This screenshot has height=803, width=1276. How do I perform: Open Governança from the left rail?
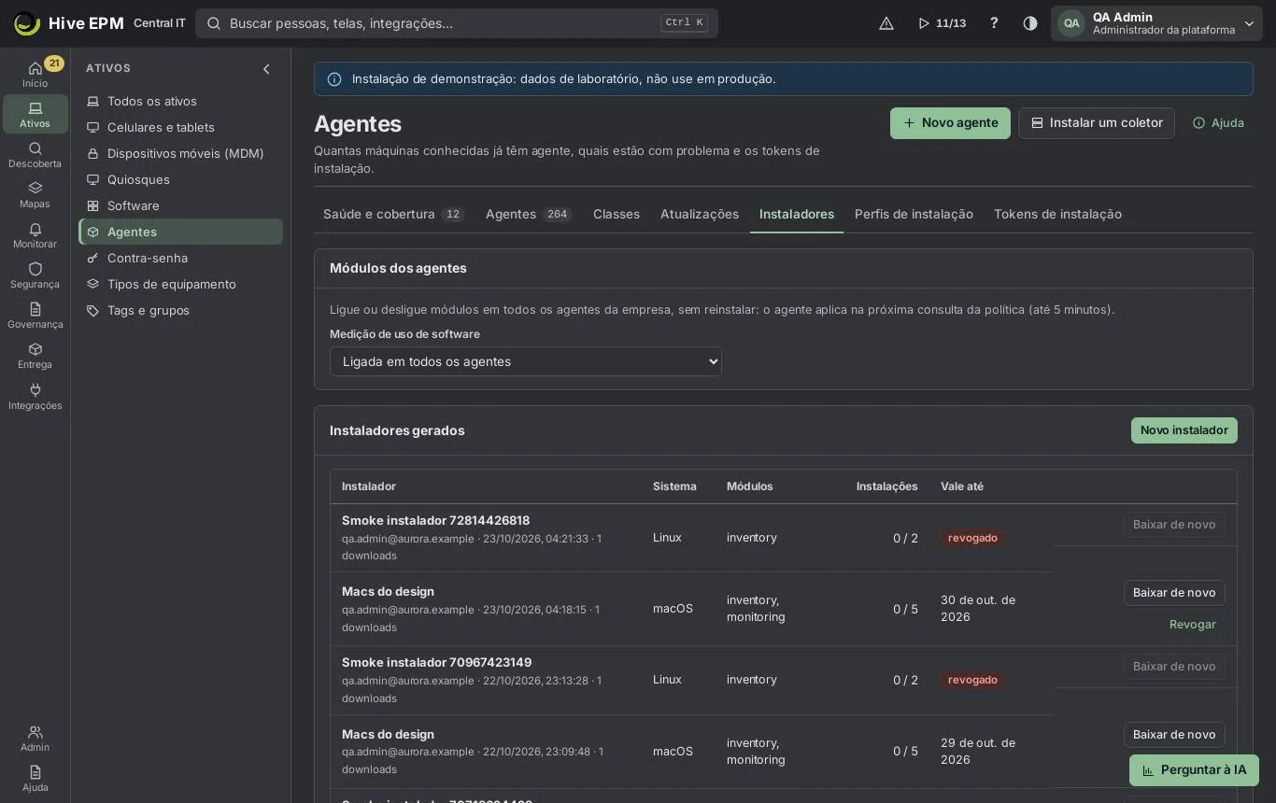pos(35,316)
